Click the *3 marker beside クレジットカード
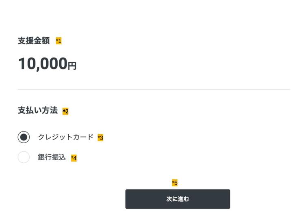299x224 pixels. click(x=100, y=138)
